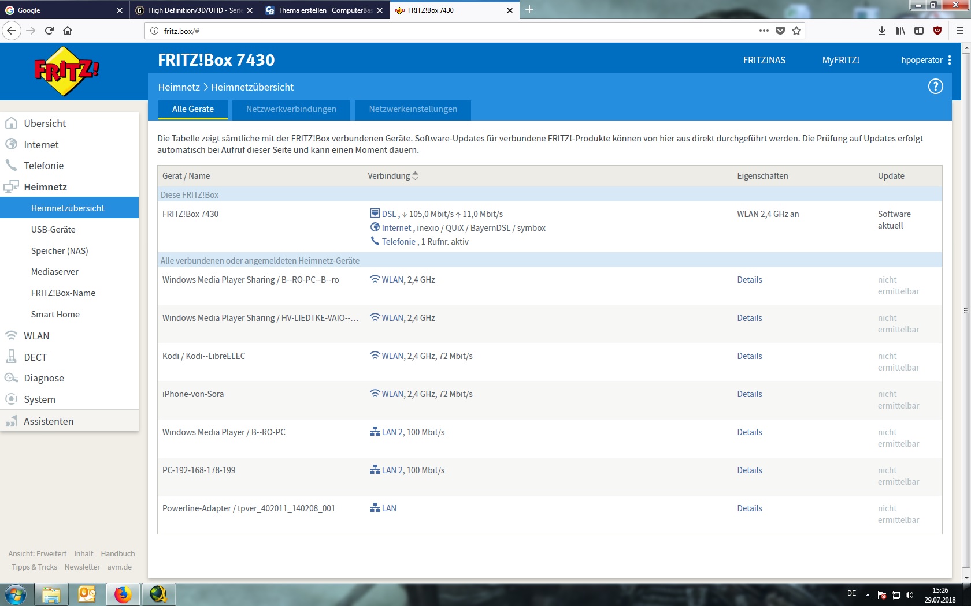Image resolution: width=971 pixels, height=606 pixels.
Task: Click the FRITZ! logo
Action: tap(67, 71)
